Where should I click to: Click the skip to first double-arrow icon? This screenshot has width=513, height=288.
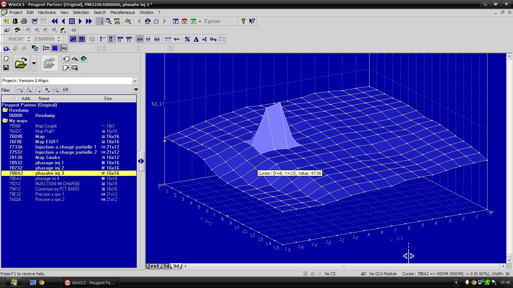tap(54, 21)
